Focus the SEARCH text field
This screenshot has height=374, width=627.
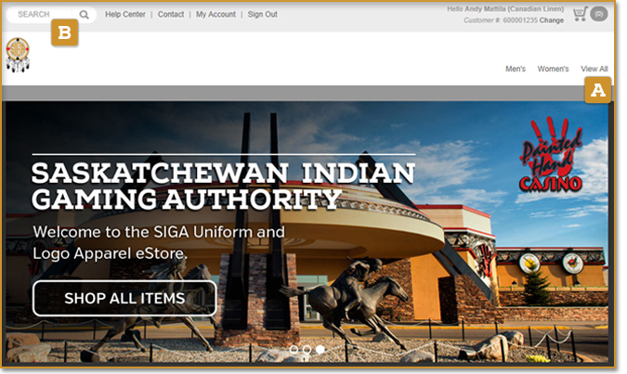pos(42,15)
